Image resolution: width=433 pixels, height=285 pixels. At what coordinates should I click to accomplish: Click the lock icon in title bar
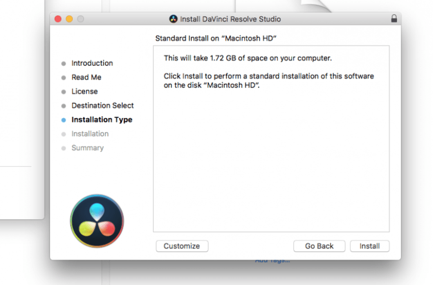[x=394, y=19]
